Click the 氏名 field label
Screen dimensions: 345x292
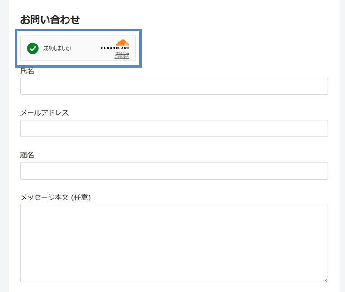click(x=27, y=71)
